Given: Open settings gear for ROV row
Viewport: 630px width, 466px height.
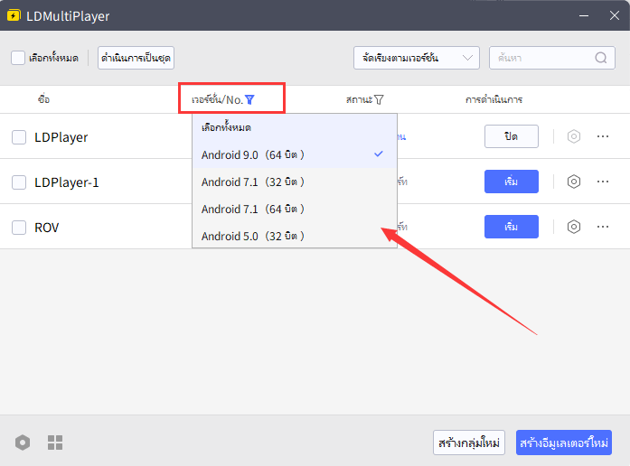Looking at the screenshot, I should 574,227.
